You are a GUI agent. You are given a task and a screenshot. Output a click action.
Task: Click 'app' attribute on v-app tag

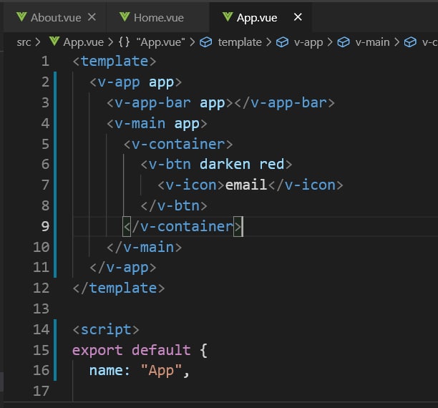click(161, 83)
